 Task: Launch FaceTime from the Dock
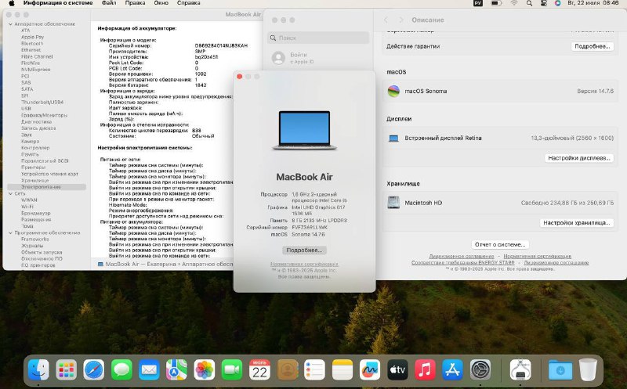pos(232,370)
